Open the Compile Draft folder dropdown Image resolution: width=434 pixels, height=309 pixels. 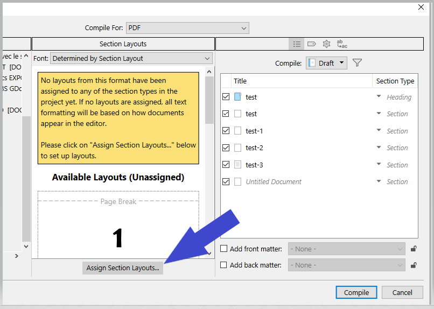326,63
